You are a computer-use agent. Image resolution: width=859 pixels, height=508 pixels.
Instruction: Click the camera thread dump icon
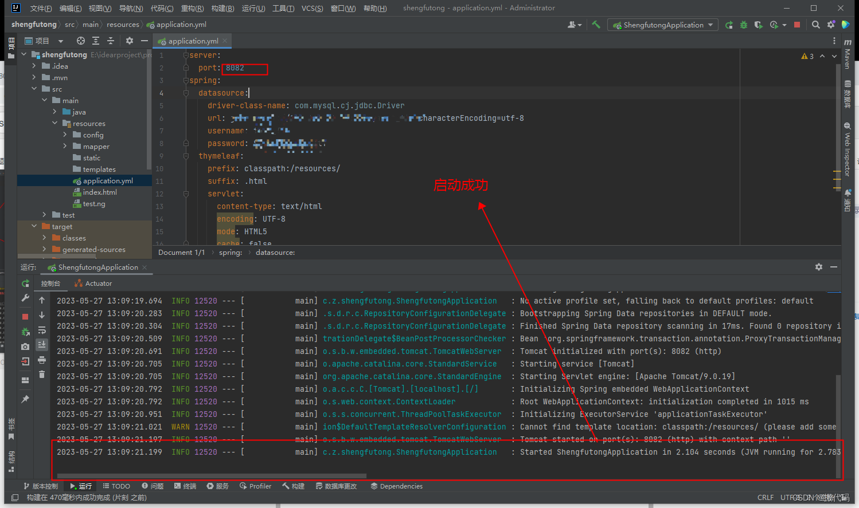click(x=25, y=346)
